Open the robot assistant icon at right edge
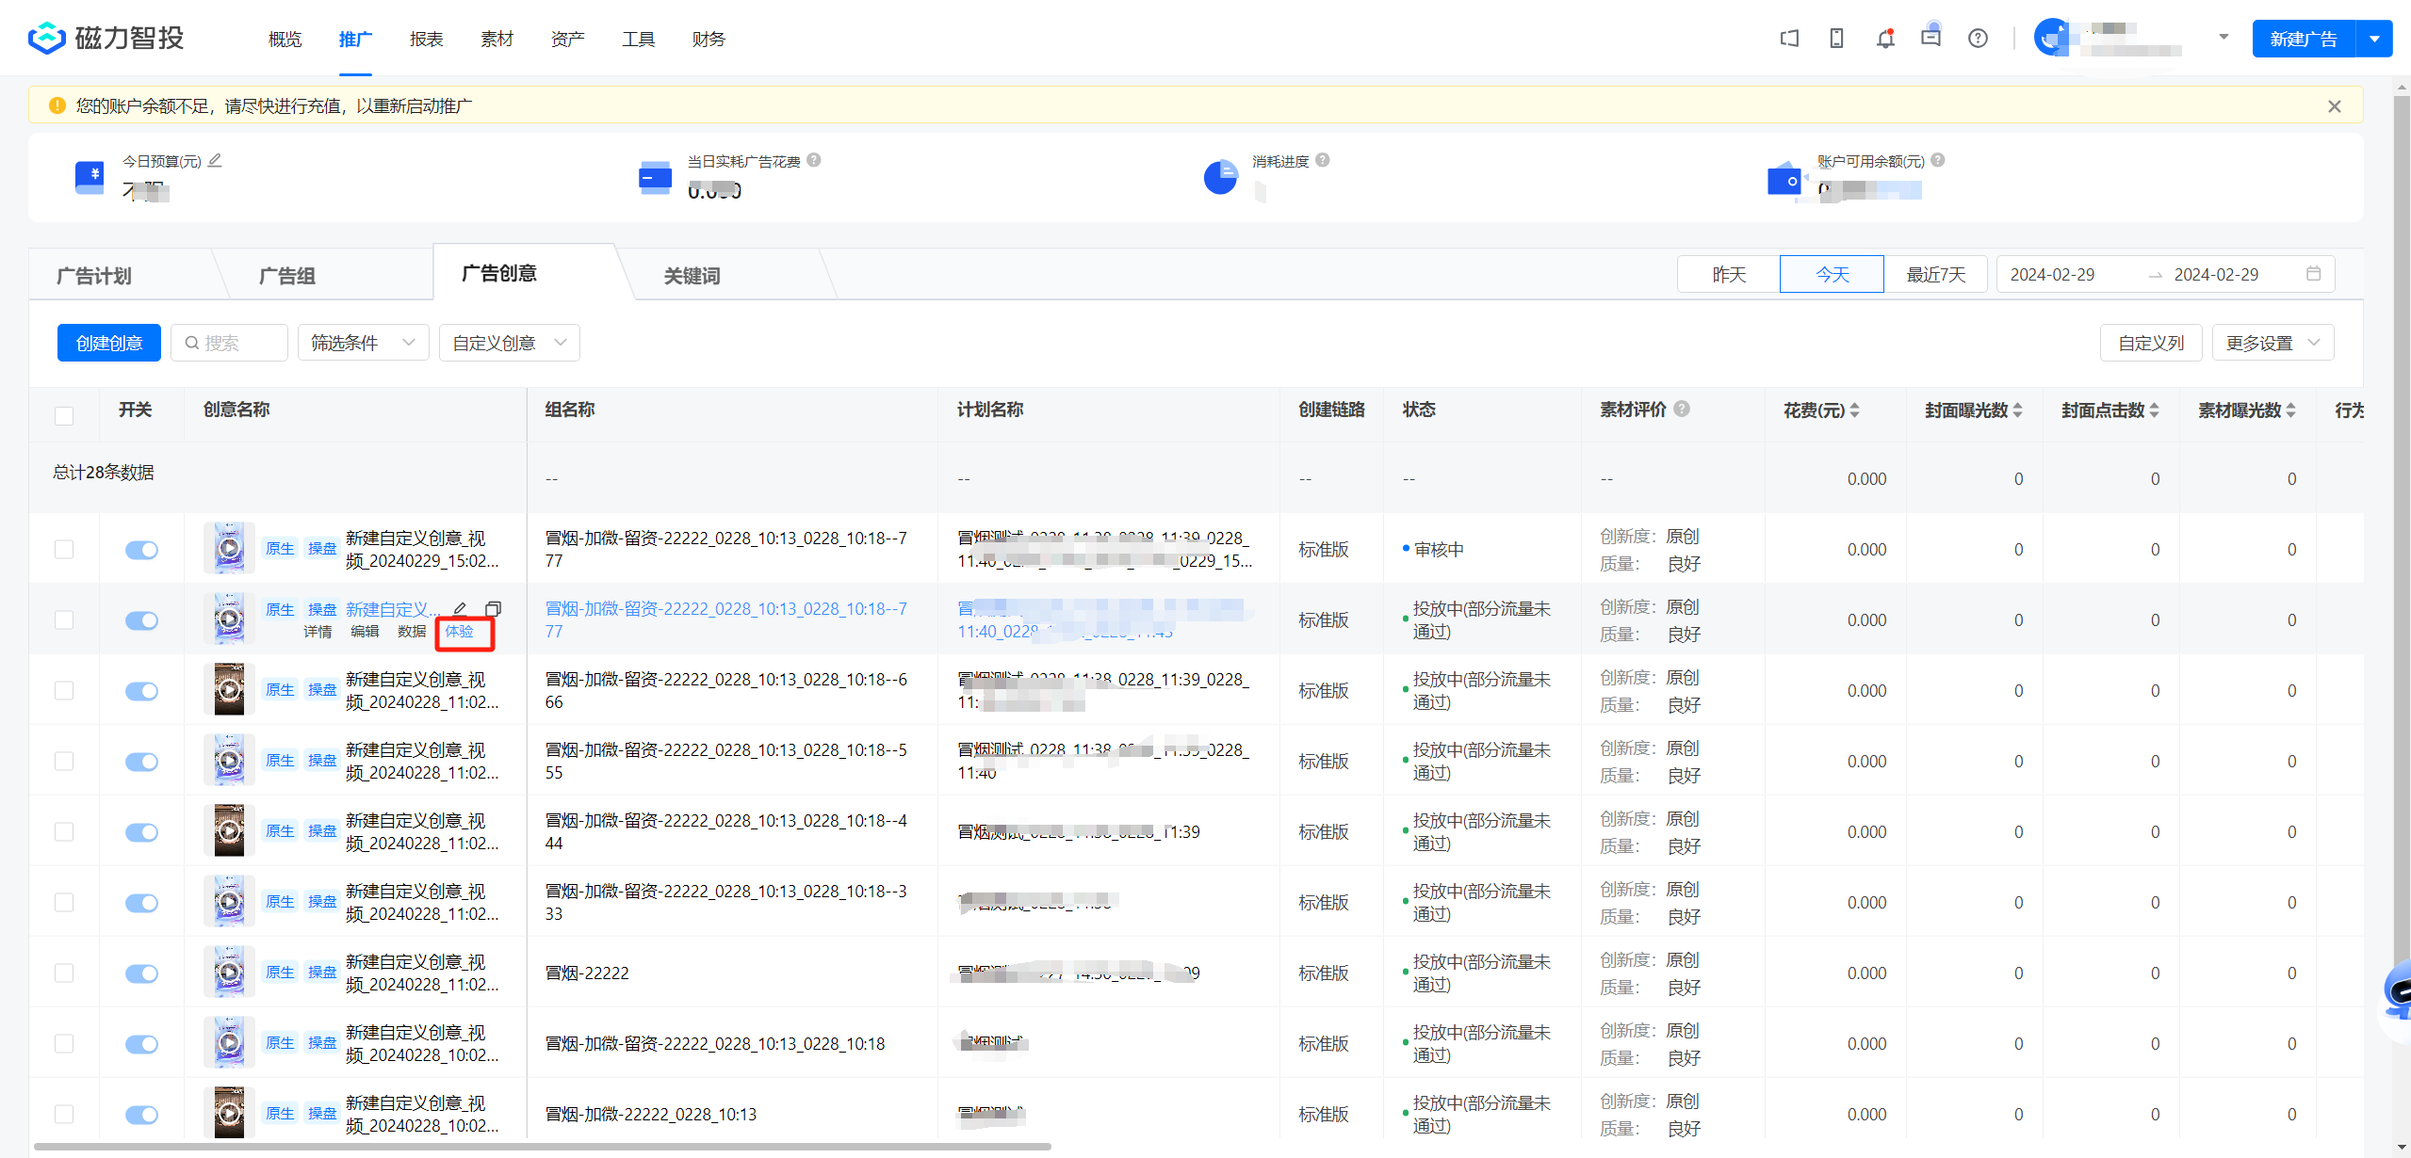Viewport: 2411px width, 1158px height. click(x=2397, y=990)
